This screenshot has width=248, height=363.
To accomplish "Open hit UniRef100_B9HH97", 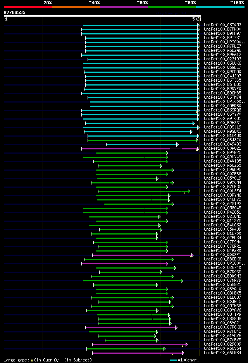I will pos(222,34).
